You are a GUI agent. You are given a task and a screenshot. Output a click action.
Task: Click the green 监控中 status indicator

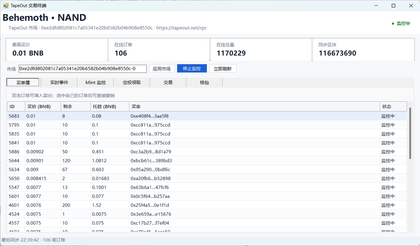click(401, 23)
